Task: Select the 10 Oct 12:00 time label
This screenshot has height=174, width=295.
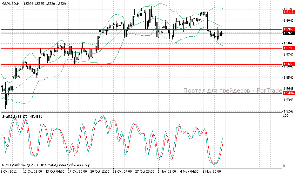Action: [33, 172]
